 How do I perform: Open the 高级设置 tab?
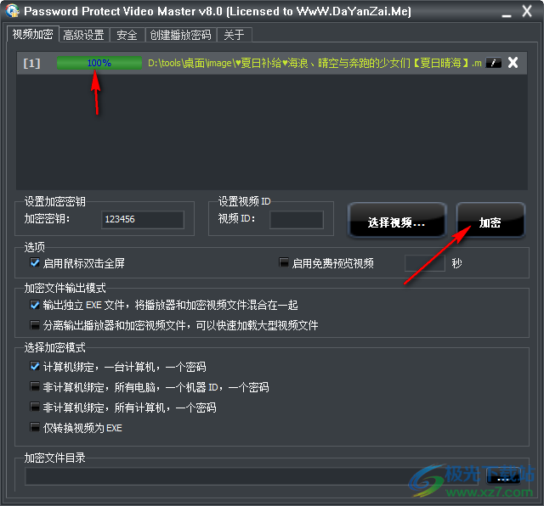83,35
